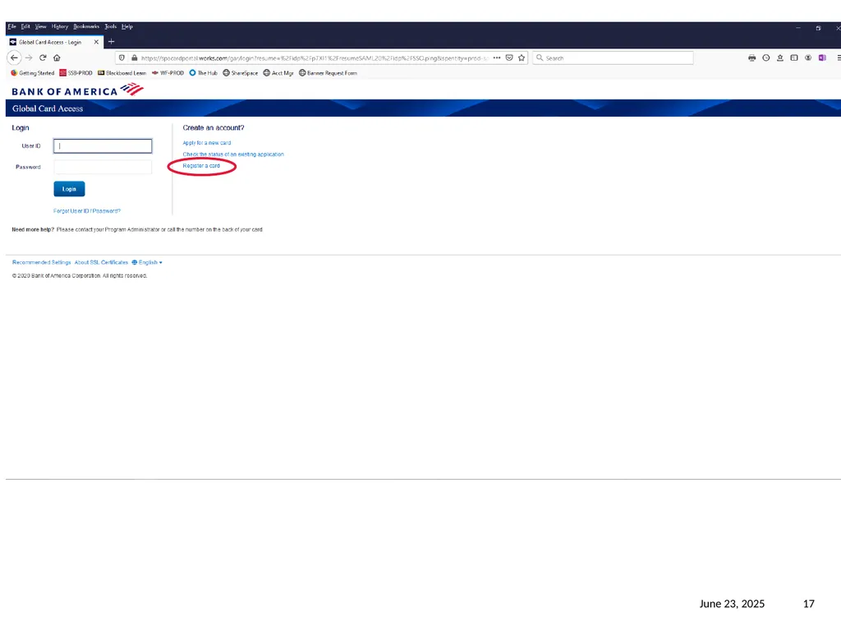Open the View menu
841x631 pixels.
coord(41,26)
